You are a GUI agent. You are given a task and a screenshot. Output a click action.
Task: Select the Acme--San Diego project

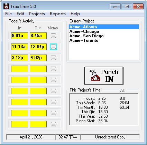[104, 36]
